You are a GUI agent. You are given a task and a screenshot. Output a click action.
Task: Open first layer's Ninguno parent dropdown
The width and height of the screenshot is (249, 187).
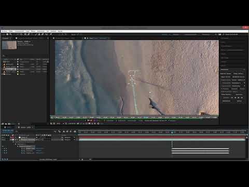click(x=69, y=138)
